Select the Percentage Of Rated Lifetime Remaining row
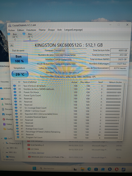Image resolution: width=132 pixels, height=176 pixels. 67,132
